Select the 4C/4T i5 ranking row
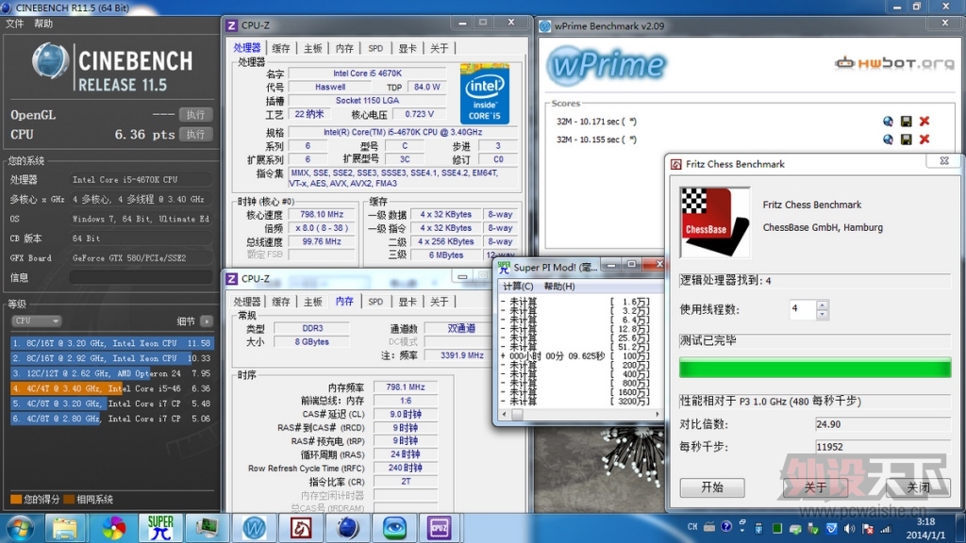Image resolution: width=966 pixels, height=543 pixels. click(x=112, y=388)
